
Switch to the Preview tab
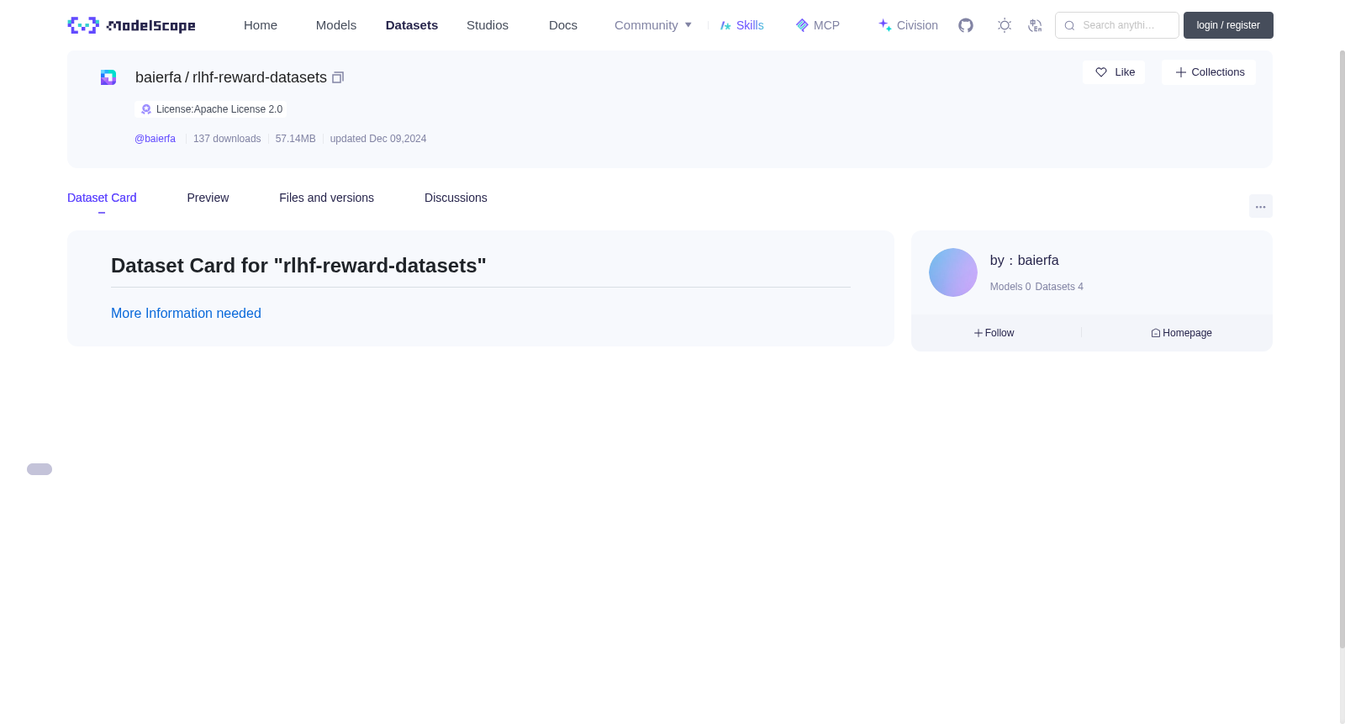208,198
